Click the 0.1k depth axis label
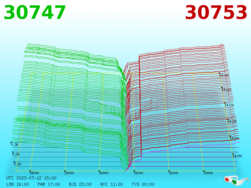Screen dimensions: 251x188 point(18,164)
